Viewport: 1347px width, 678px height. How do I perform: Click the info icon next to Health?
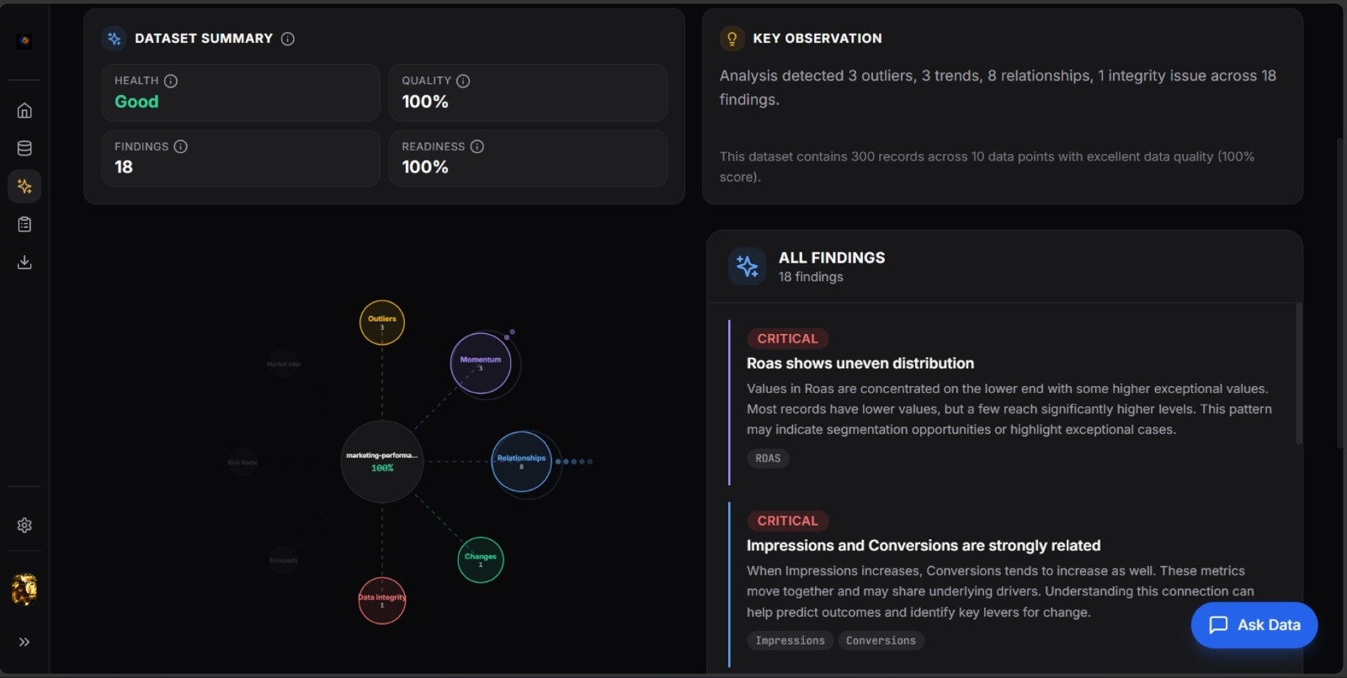pos(171,81)
